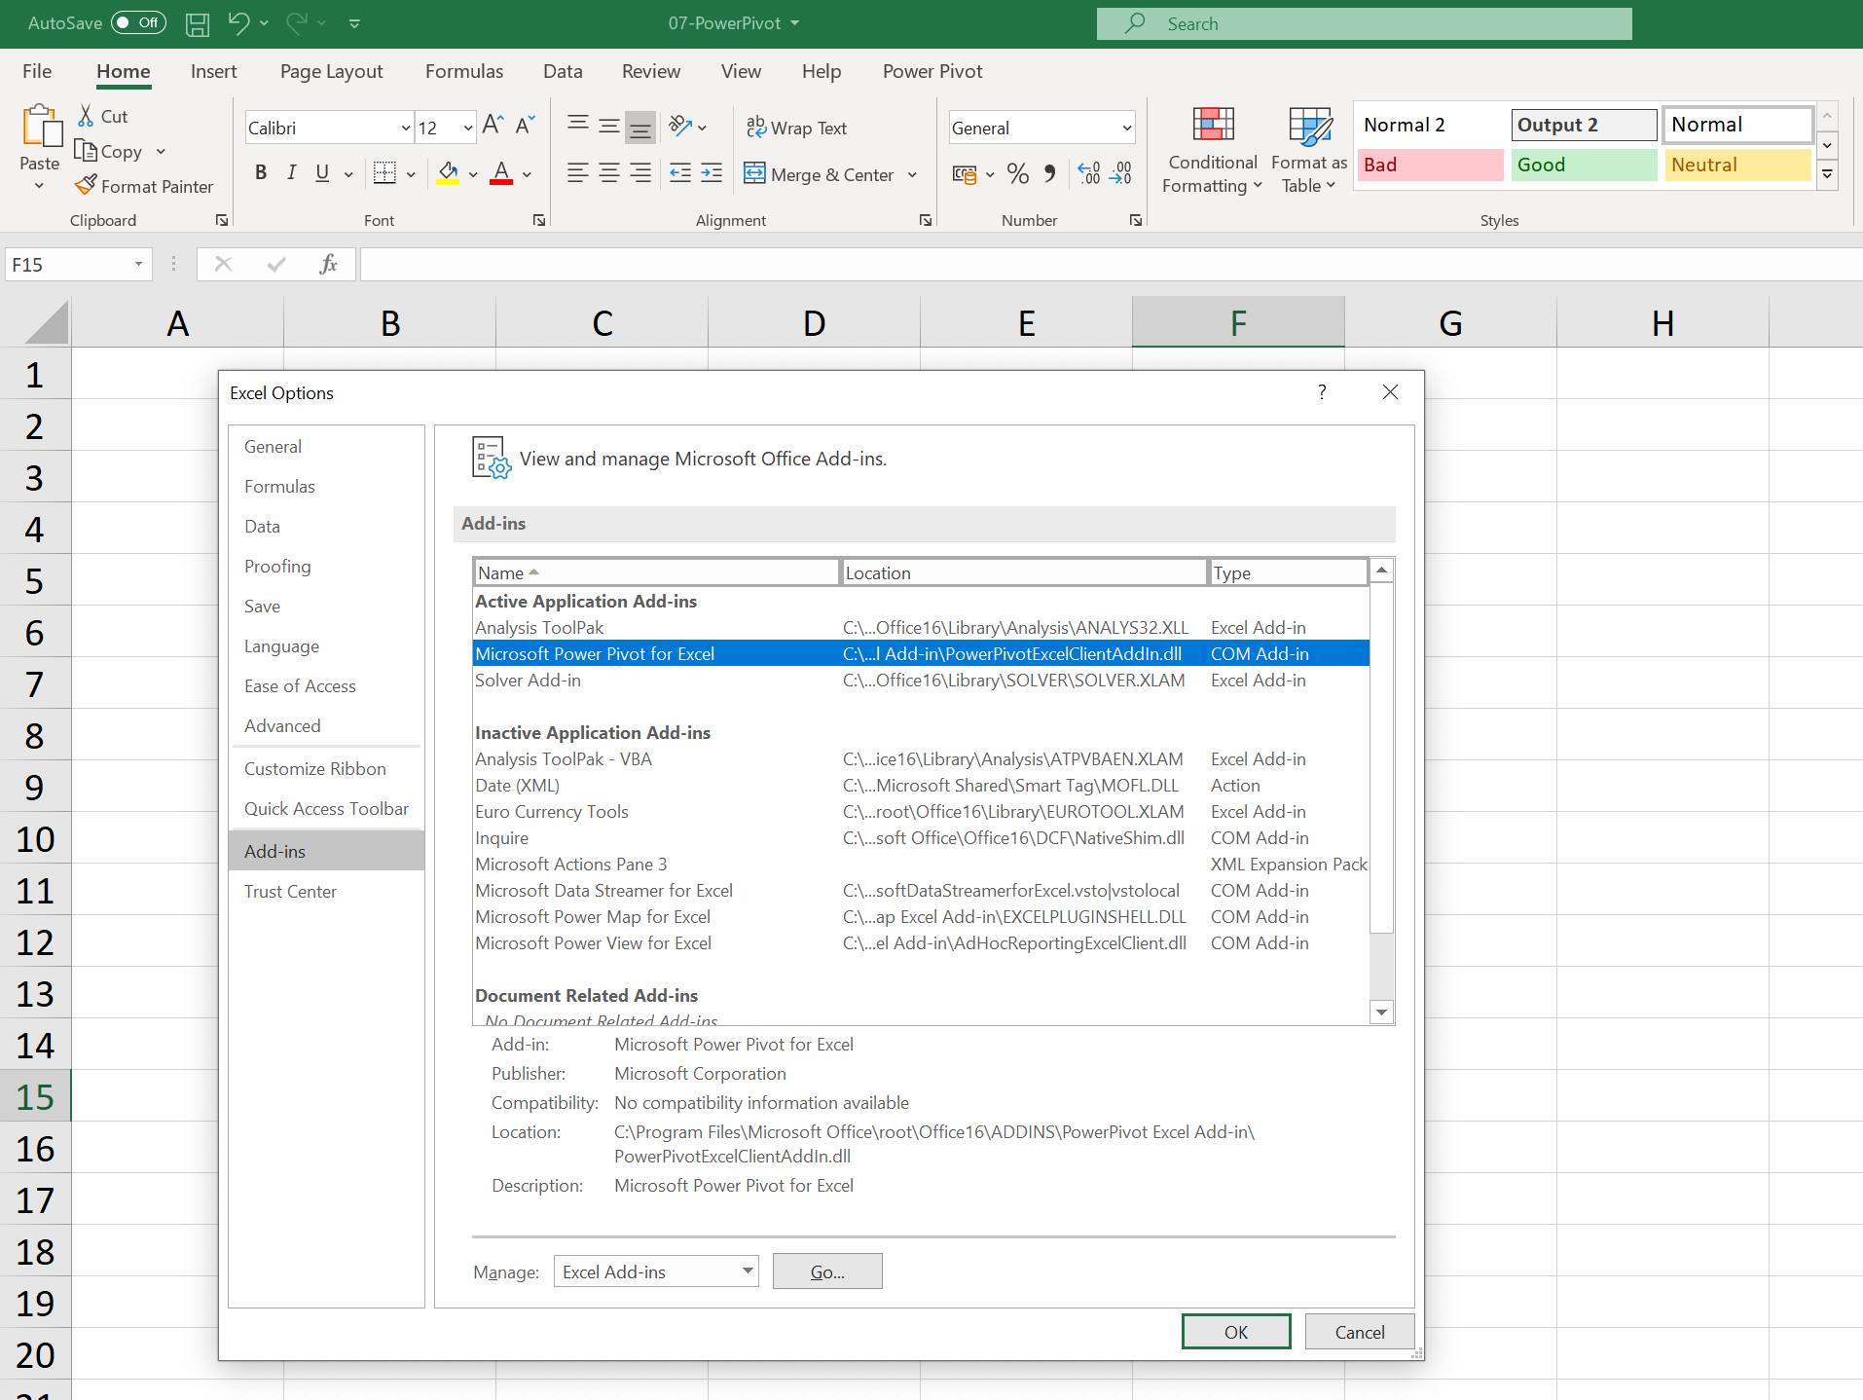The width and height of the screenshot is (1863, 1400).
Task: Click Wrap Text button
Action: click(796, 128)
